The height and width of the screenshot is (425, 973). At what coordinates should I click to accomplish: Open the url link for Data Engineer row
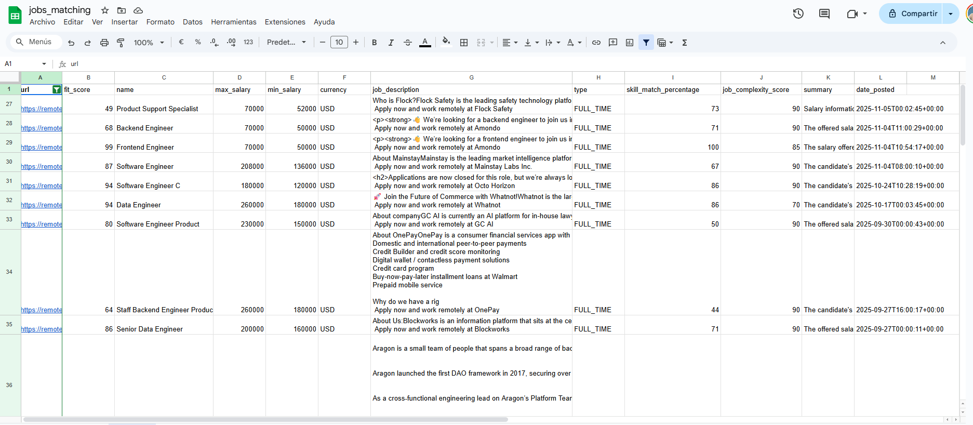(42, 205)
